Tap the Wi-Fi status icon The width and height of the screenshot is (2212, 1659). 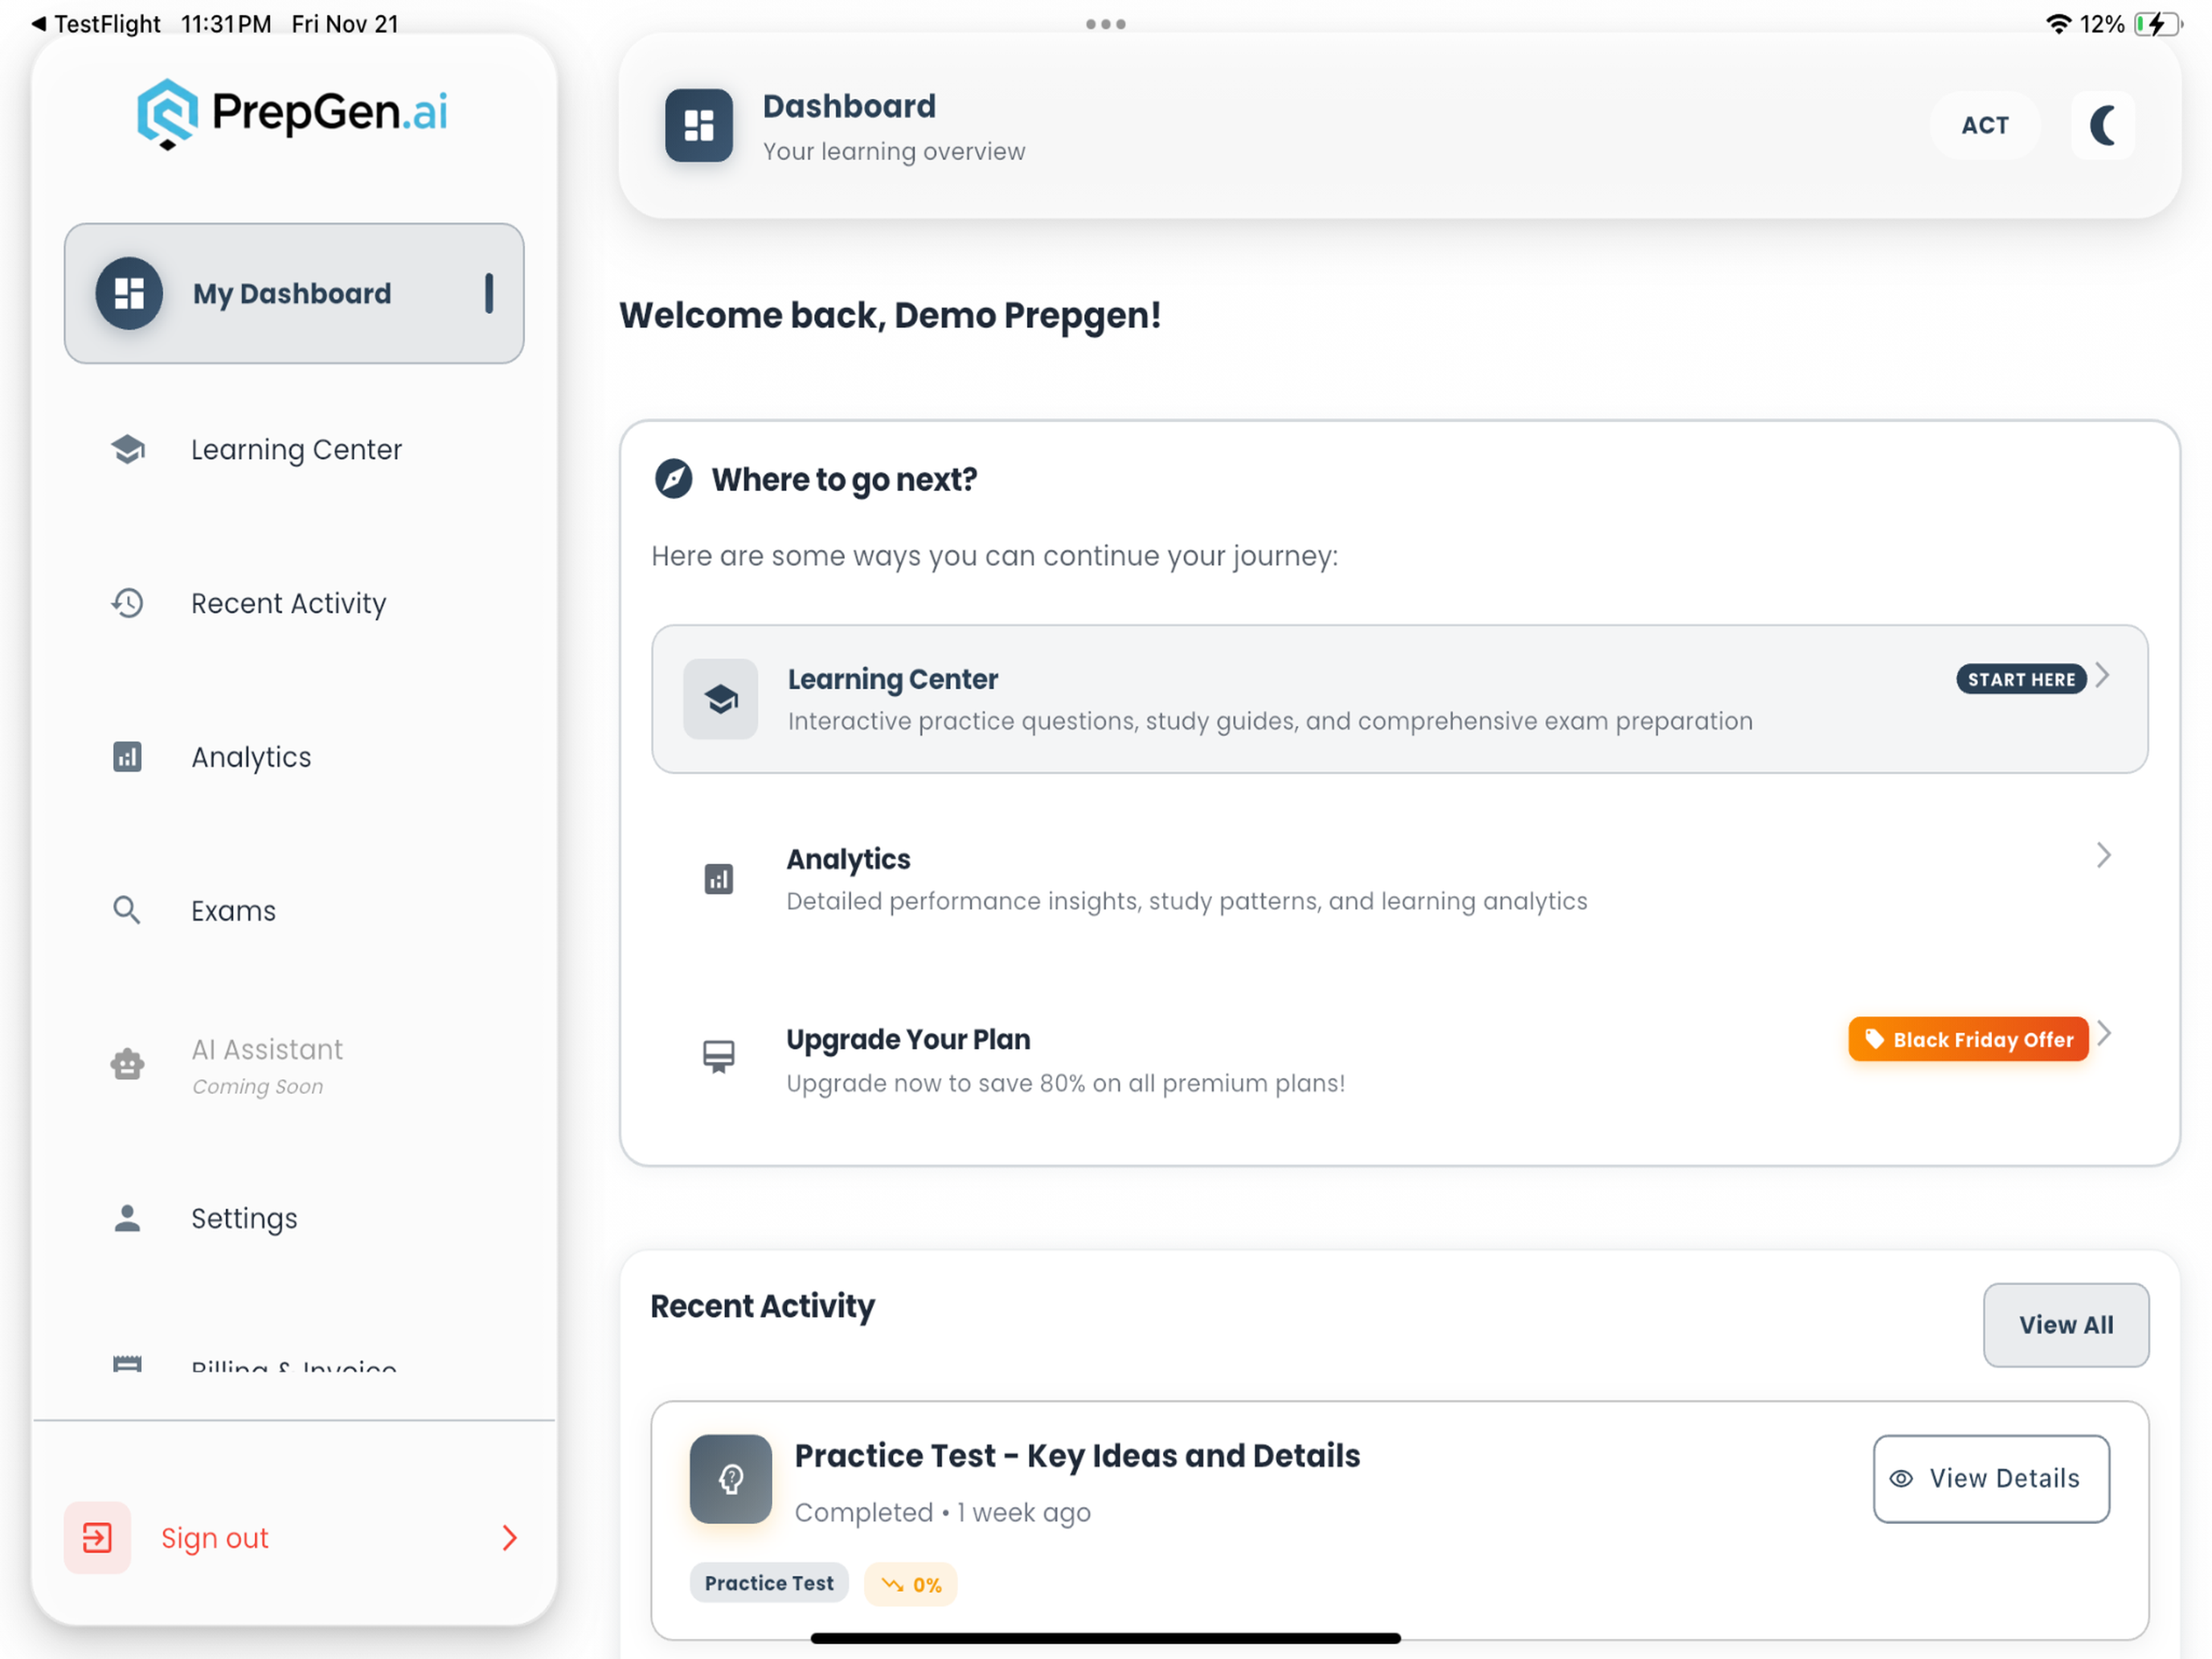pos(2058,23)
